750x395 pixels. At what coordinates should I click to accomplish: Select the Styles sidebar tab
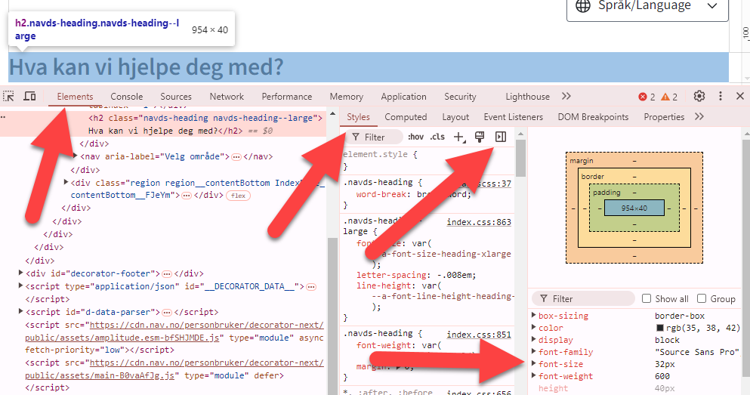coord(358,117)
